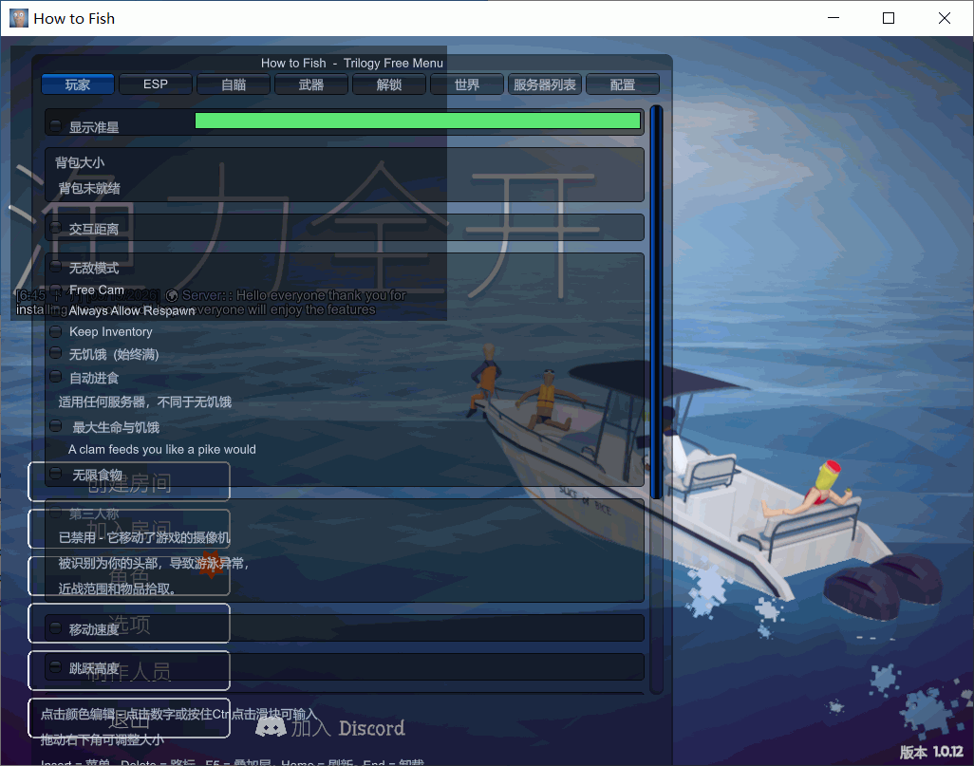The width and height of the screenshot is (974, 766).
Task: Close the How to Fish window
Action: [x=945, y=18]
